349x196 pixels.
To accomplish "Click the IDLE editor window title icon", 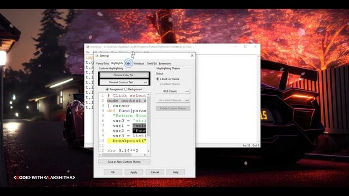I will coord(88,47).
